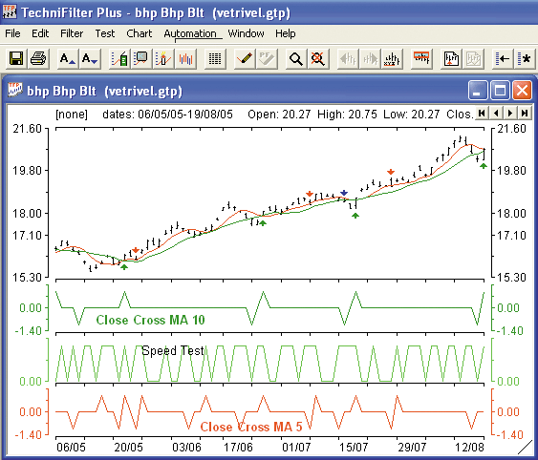Cancel zoom with crossed magnifier icon
This screenshot has width=538, height=460.
pos(317,59)
